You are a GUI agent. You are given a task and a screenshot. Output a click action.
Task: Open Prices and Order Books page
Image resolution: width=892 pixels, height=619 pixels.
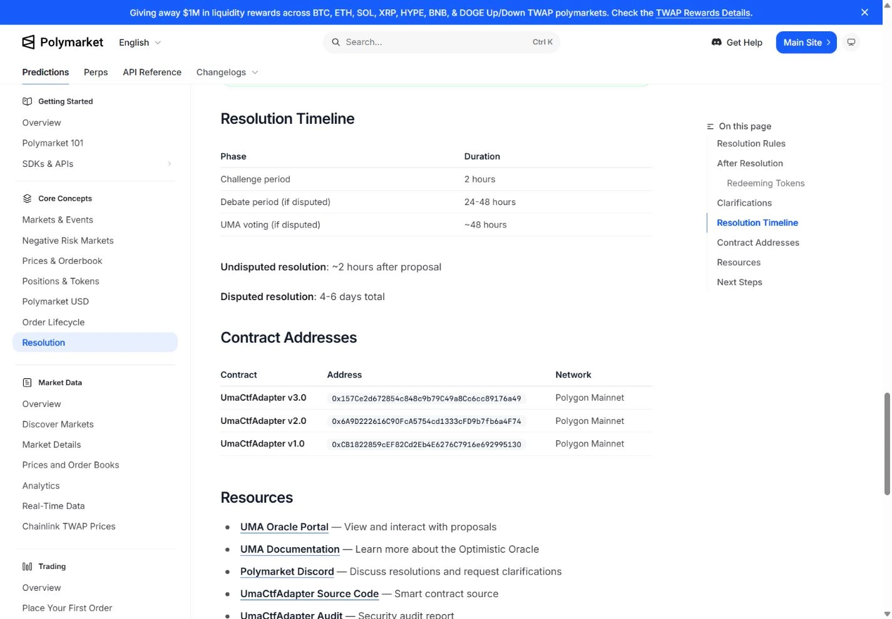[71, 465]
